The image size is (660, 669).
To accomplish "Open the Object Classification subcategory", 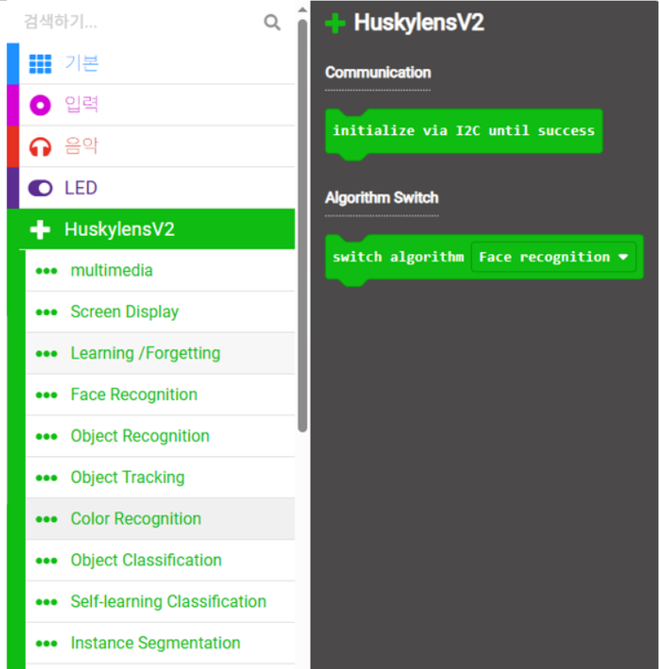I will click(x=160, y=560).
